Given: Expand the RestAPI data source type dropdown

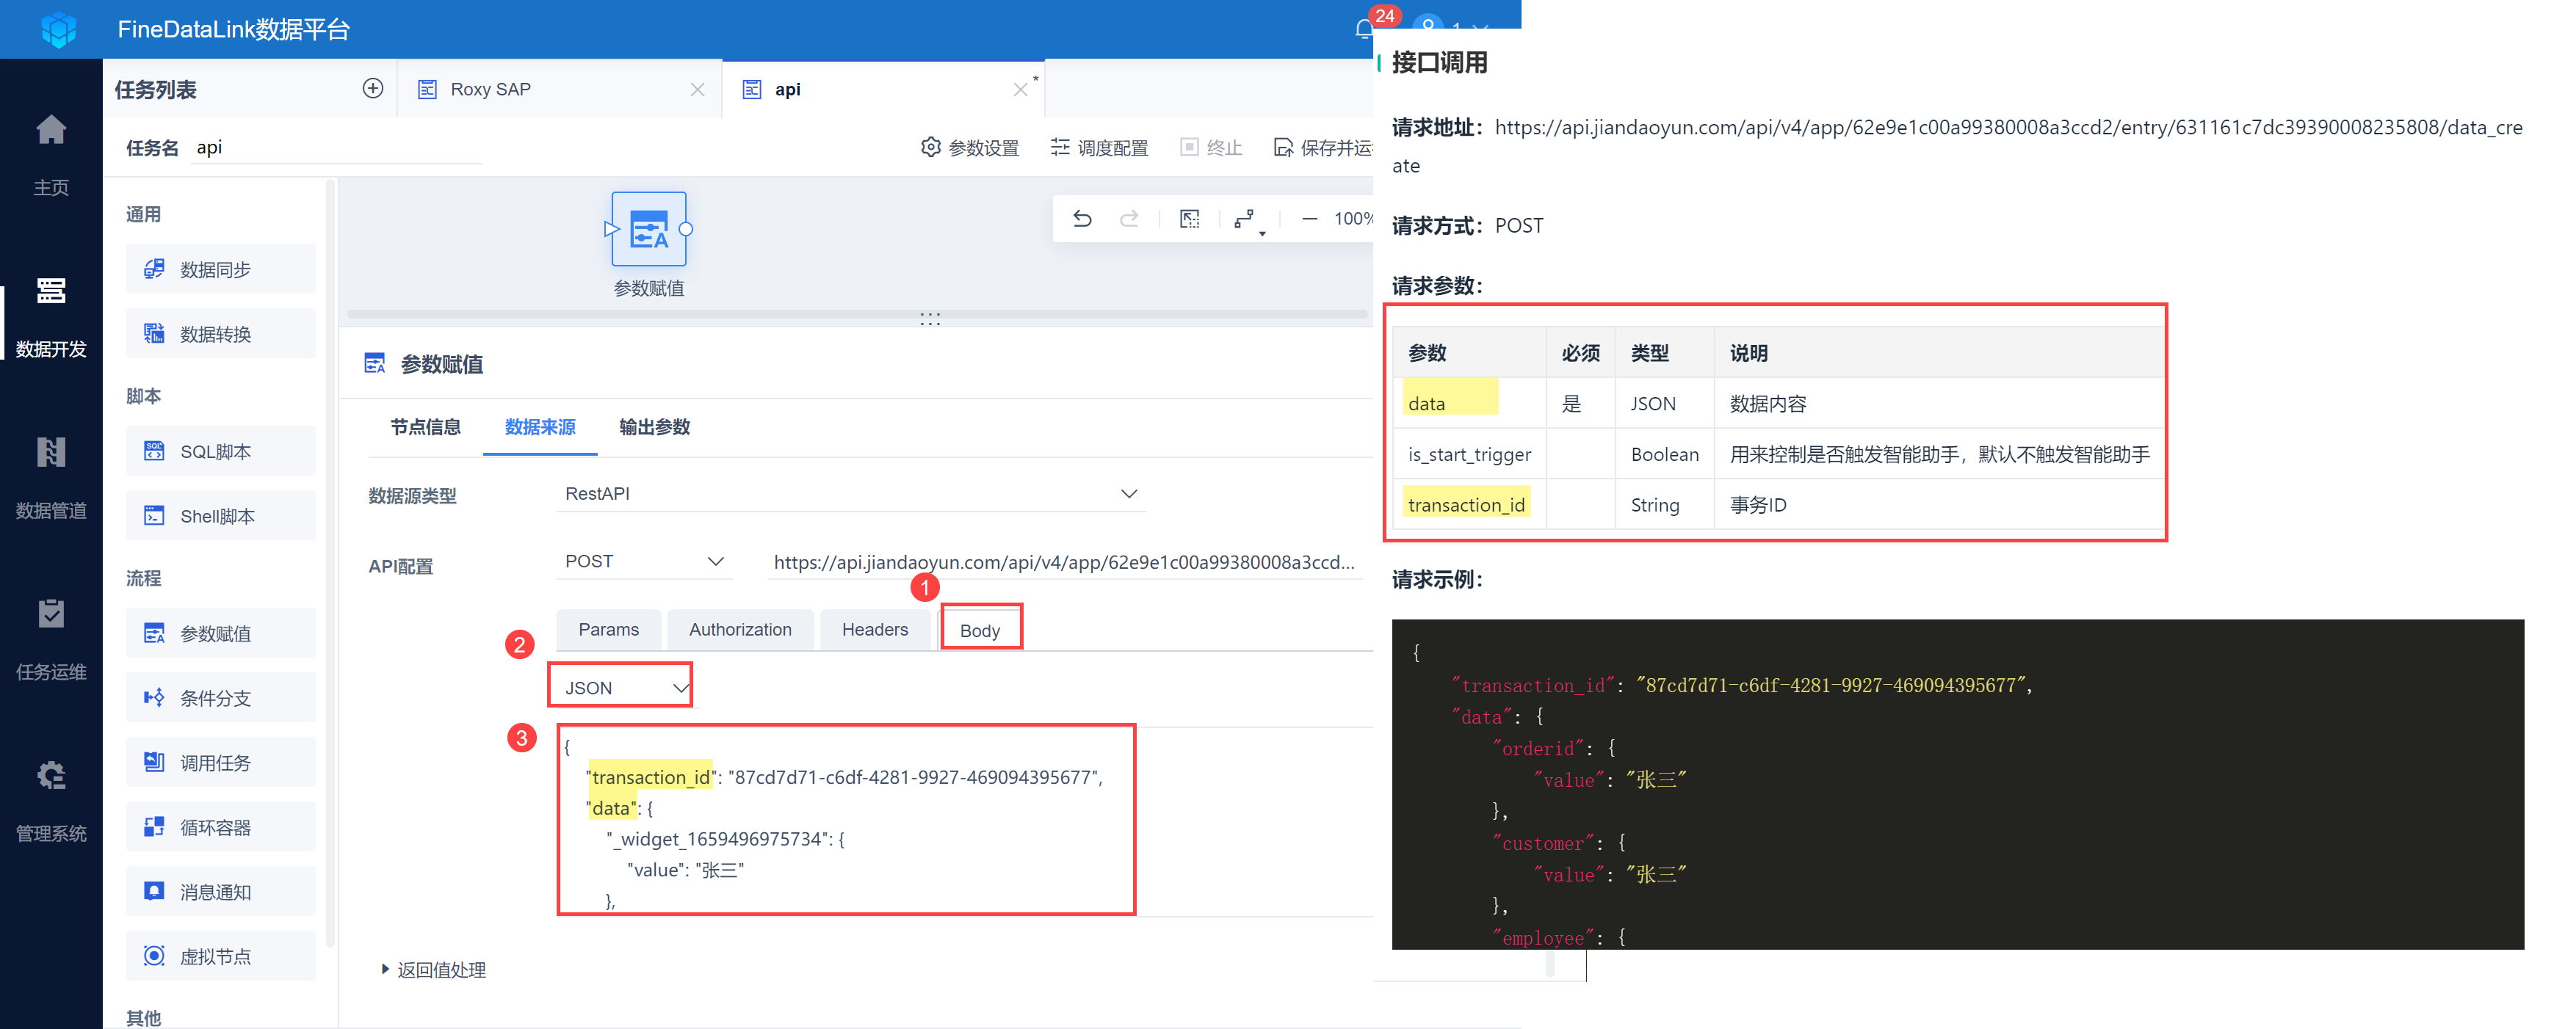Looking at the screenshot, I should tap(850, 493).
